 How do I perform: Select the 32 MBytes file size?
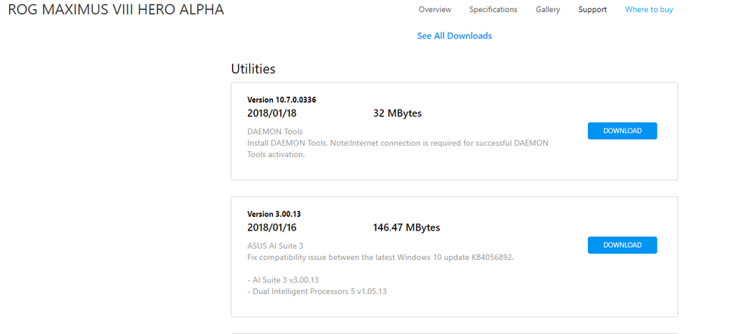pyautogui.click(x=398, y=113)
